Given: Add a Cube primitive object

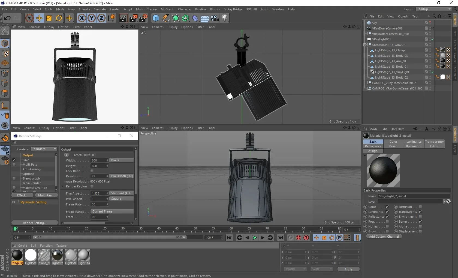Looking at the screenshot, I should click(x=156, y=18).
